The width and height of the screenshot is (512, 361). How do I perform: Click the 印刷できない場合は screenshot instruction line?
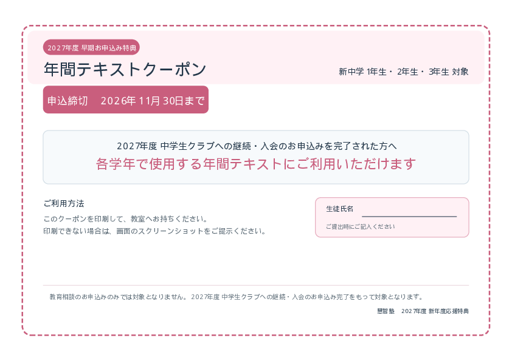pos(155,231)
